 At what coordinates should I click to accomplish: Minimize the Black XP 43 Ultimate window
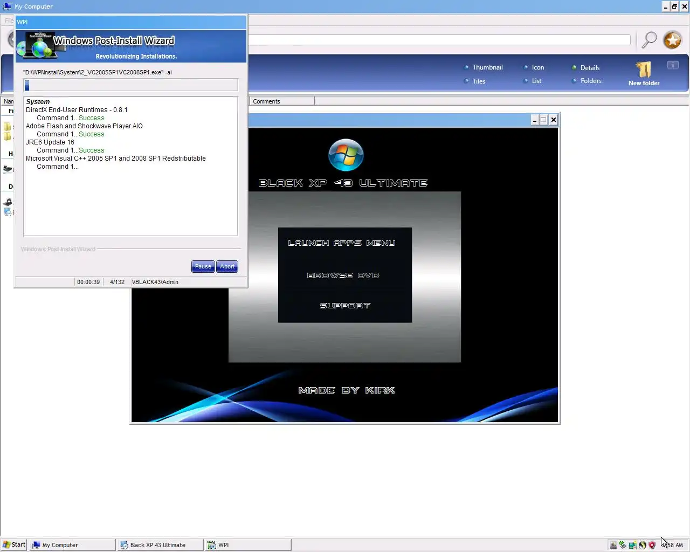tap(534, 120)
